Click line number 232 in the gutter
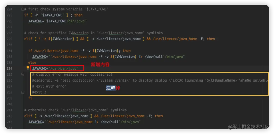The width and height of the screenshot is (274, 134). pos(10,57)
